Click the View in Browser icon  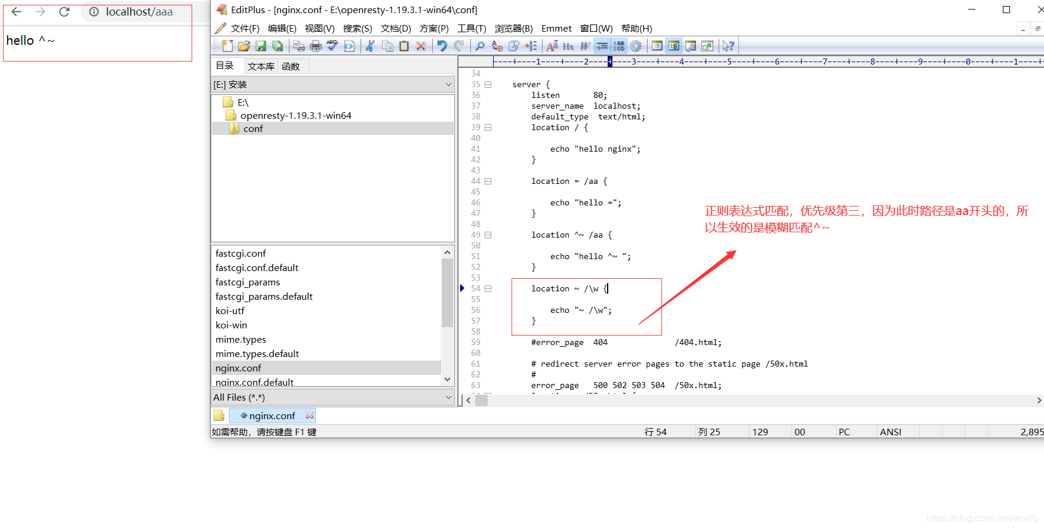pyautogui.click(x=349, y=46)
